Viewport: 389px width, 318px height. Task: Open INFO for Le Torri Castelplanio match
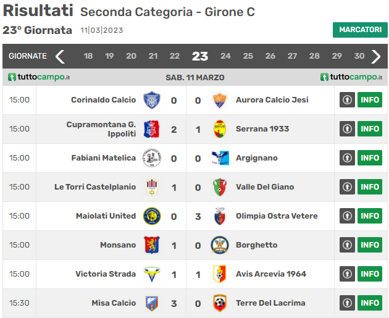(370, 186)
